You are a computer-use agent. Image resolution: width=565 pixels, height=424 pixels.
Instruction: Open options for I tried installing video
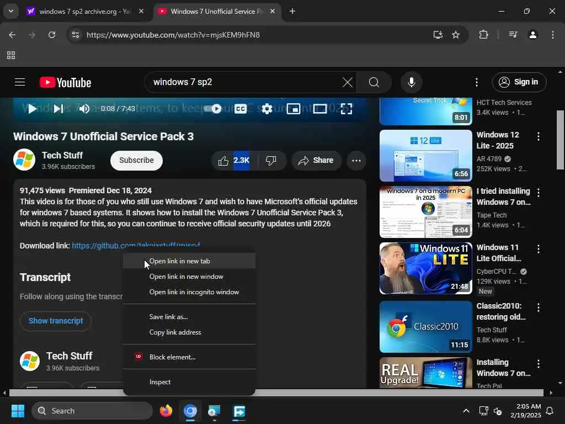click(x=539, y=193)
